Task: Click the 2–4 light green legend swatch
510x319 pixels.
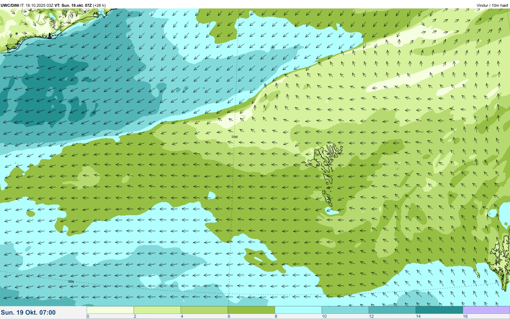Action: click(157, 310)
